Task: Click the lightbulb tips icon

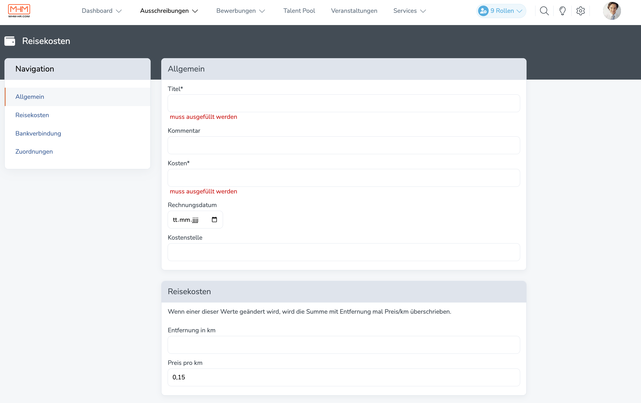Action: [562, 11]
